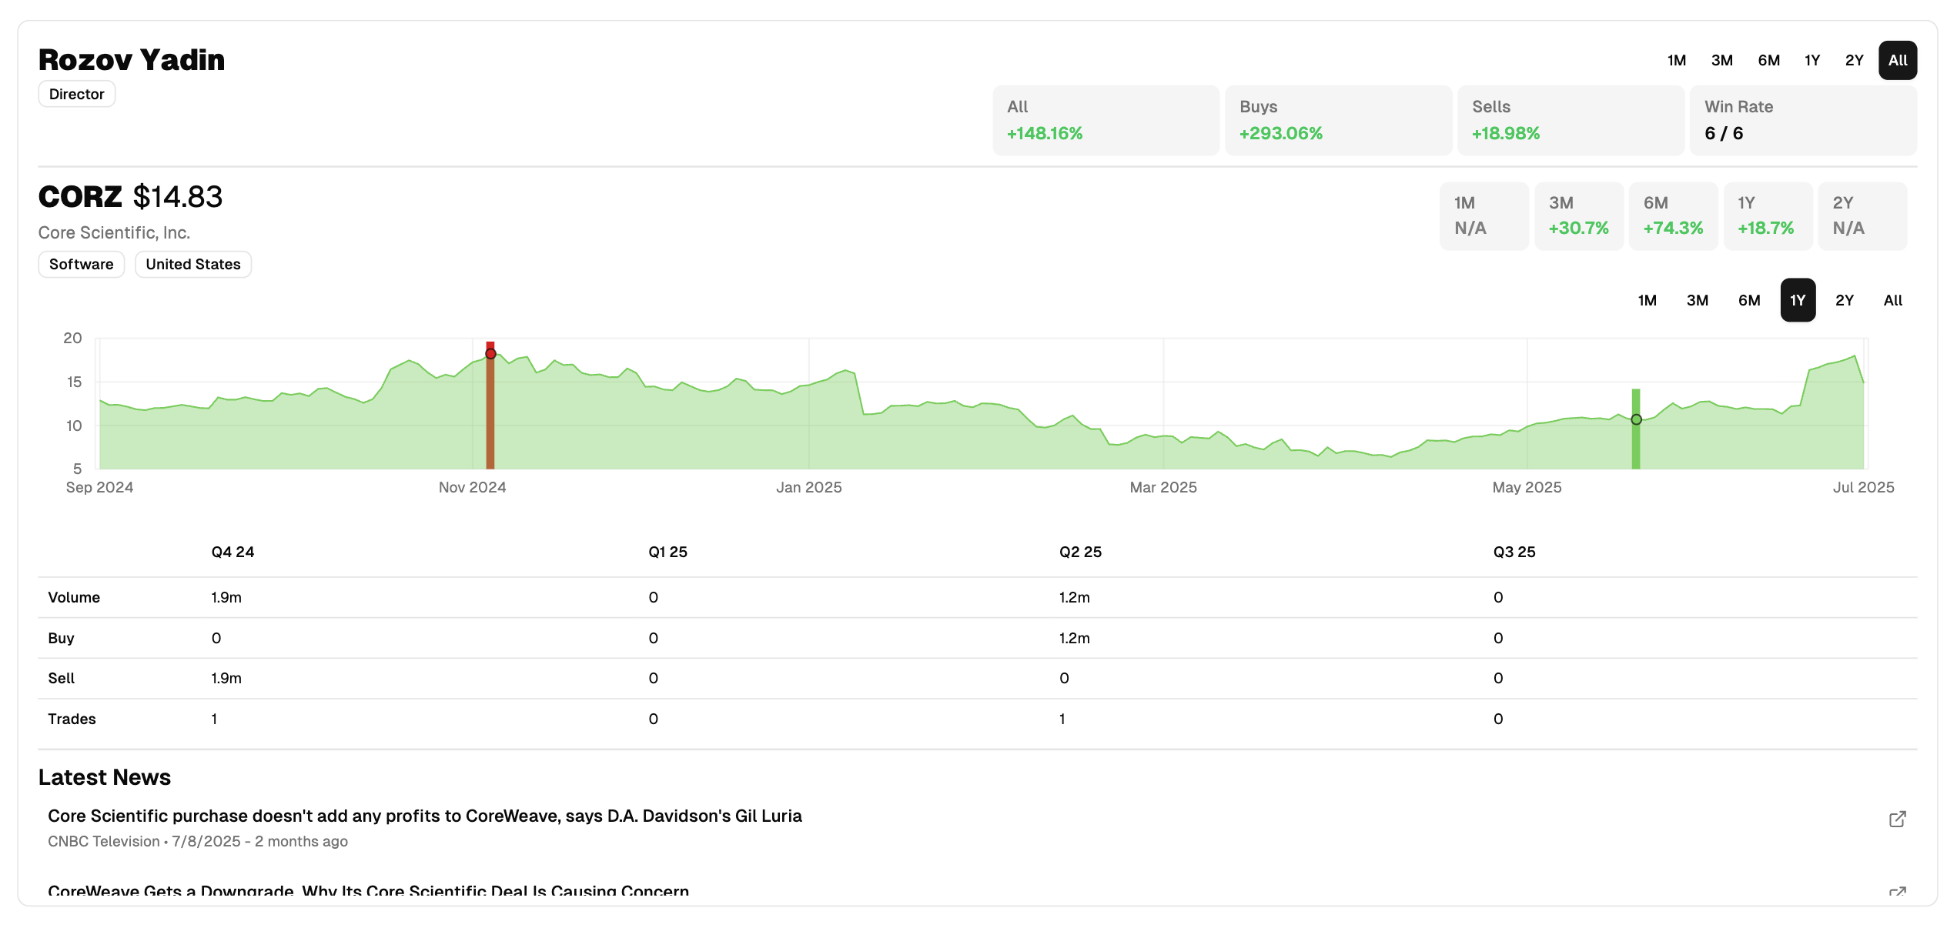Click the Director role badge

(77, 94)
